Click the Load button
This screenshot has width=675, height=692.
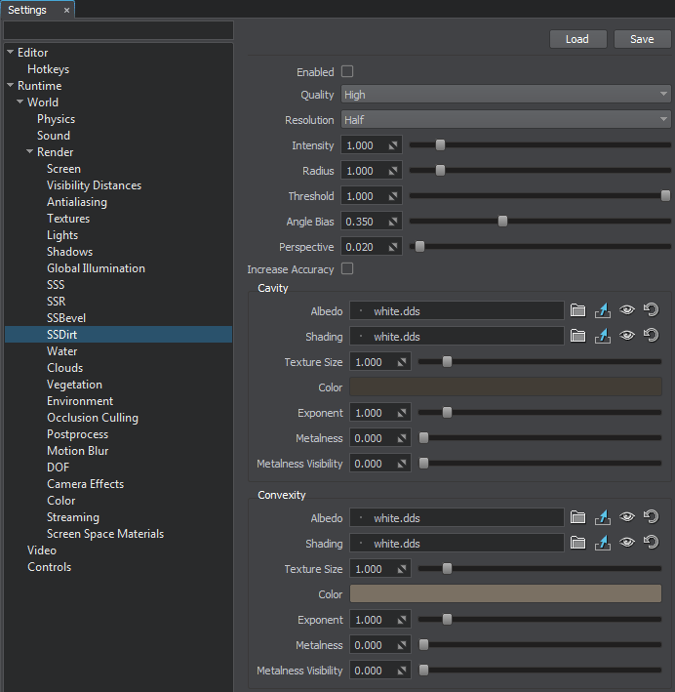pos(577,39)
